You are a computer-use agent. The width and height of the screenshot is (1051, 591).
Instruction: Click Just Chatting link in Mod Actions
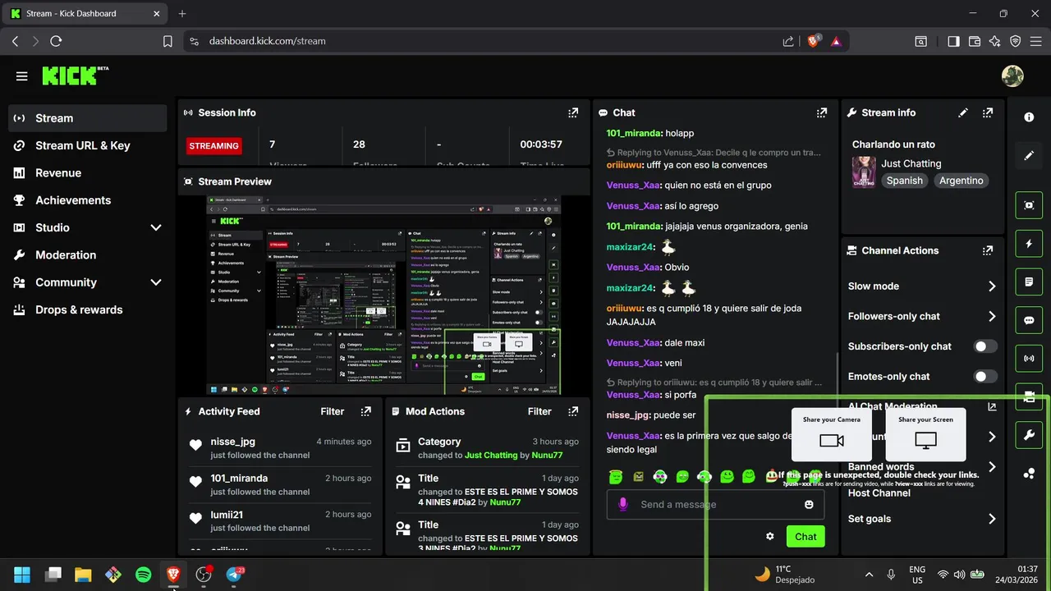click(x=490, y=455)
